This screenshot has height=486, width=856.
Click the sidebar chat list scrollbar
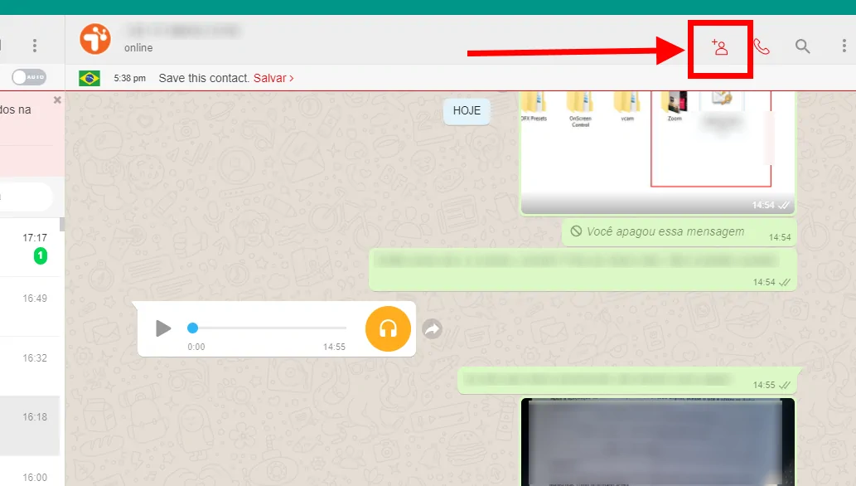pos(62,224)
